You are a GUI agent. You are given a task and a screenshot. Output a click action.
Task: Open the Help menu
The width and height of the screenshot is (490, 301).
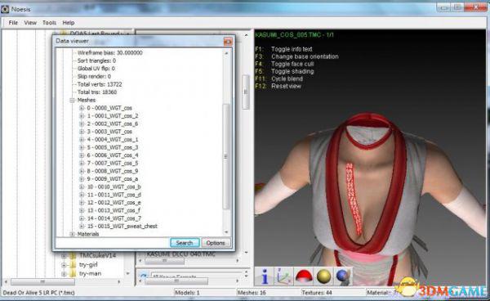[x=68, y=23]
